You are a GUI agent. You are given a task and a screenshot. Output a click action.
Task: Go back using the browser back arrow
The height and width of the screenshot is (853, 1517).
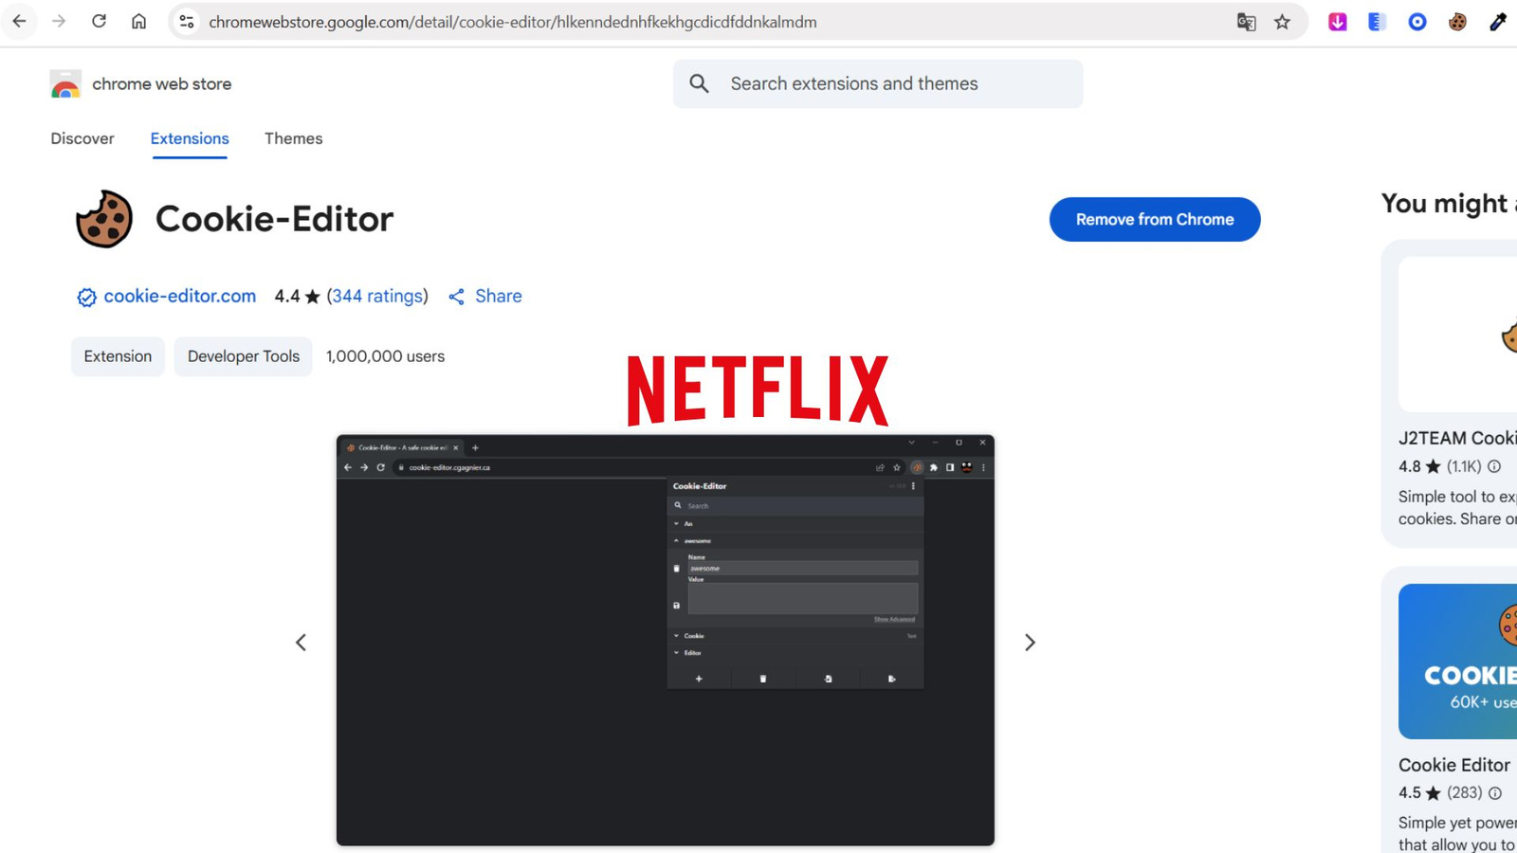pos(19,22)
